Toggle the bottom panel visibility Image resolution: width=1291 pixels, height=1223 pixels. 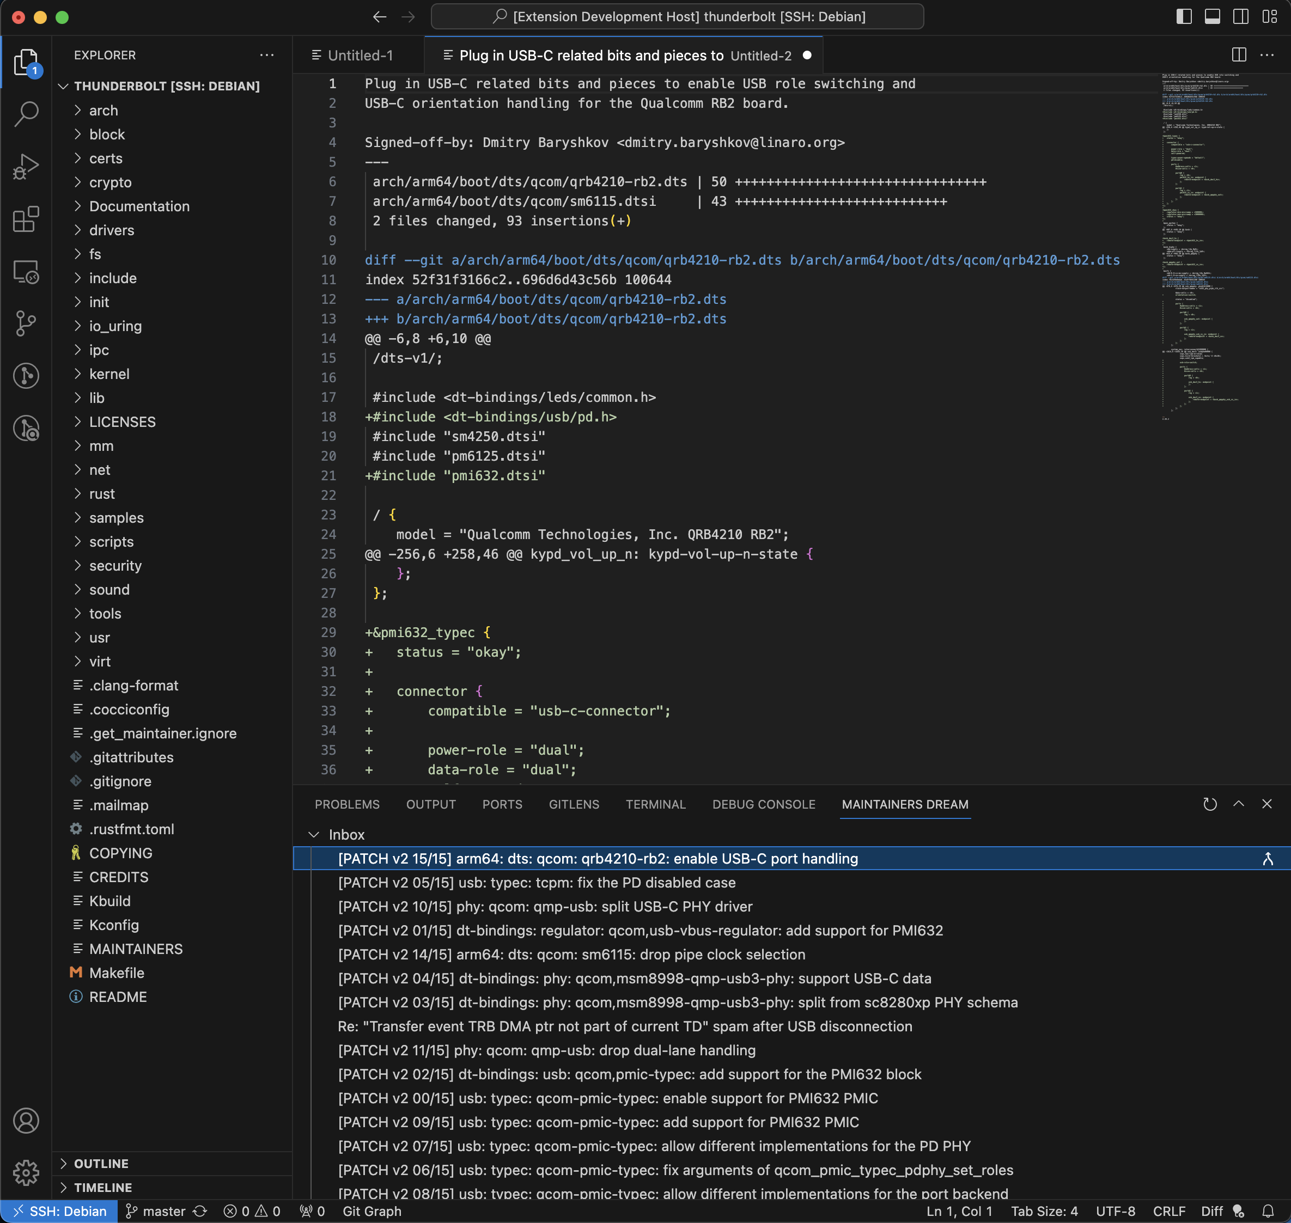click(x=1212, y=17)
